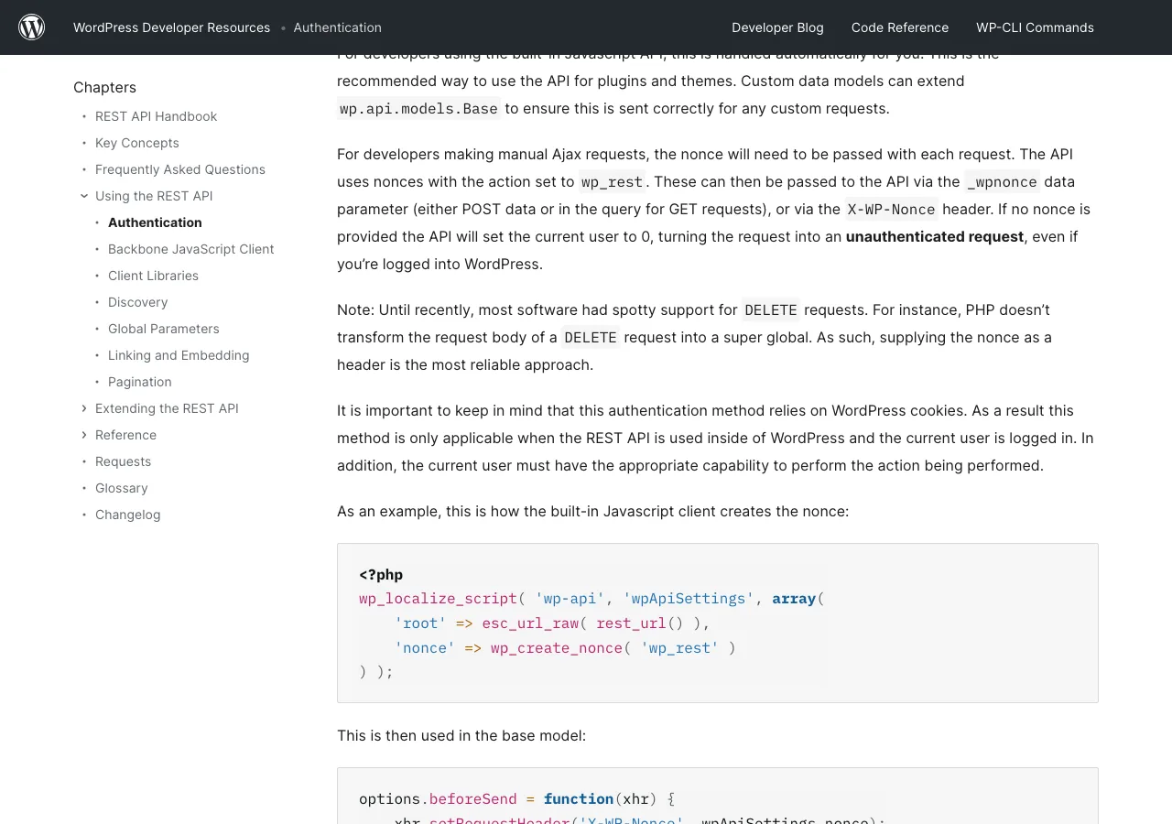The width and height of the screenshot is (1172, 824).
Task: Open Discovery page in sidebar
Action: coord(137,302)
